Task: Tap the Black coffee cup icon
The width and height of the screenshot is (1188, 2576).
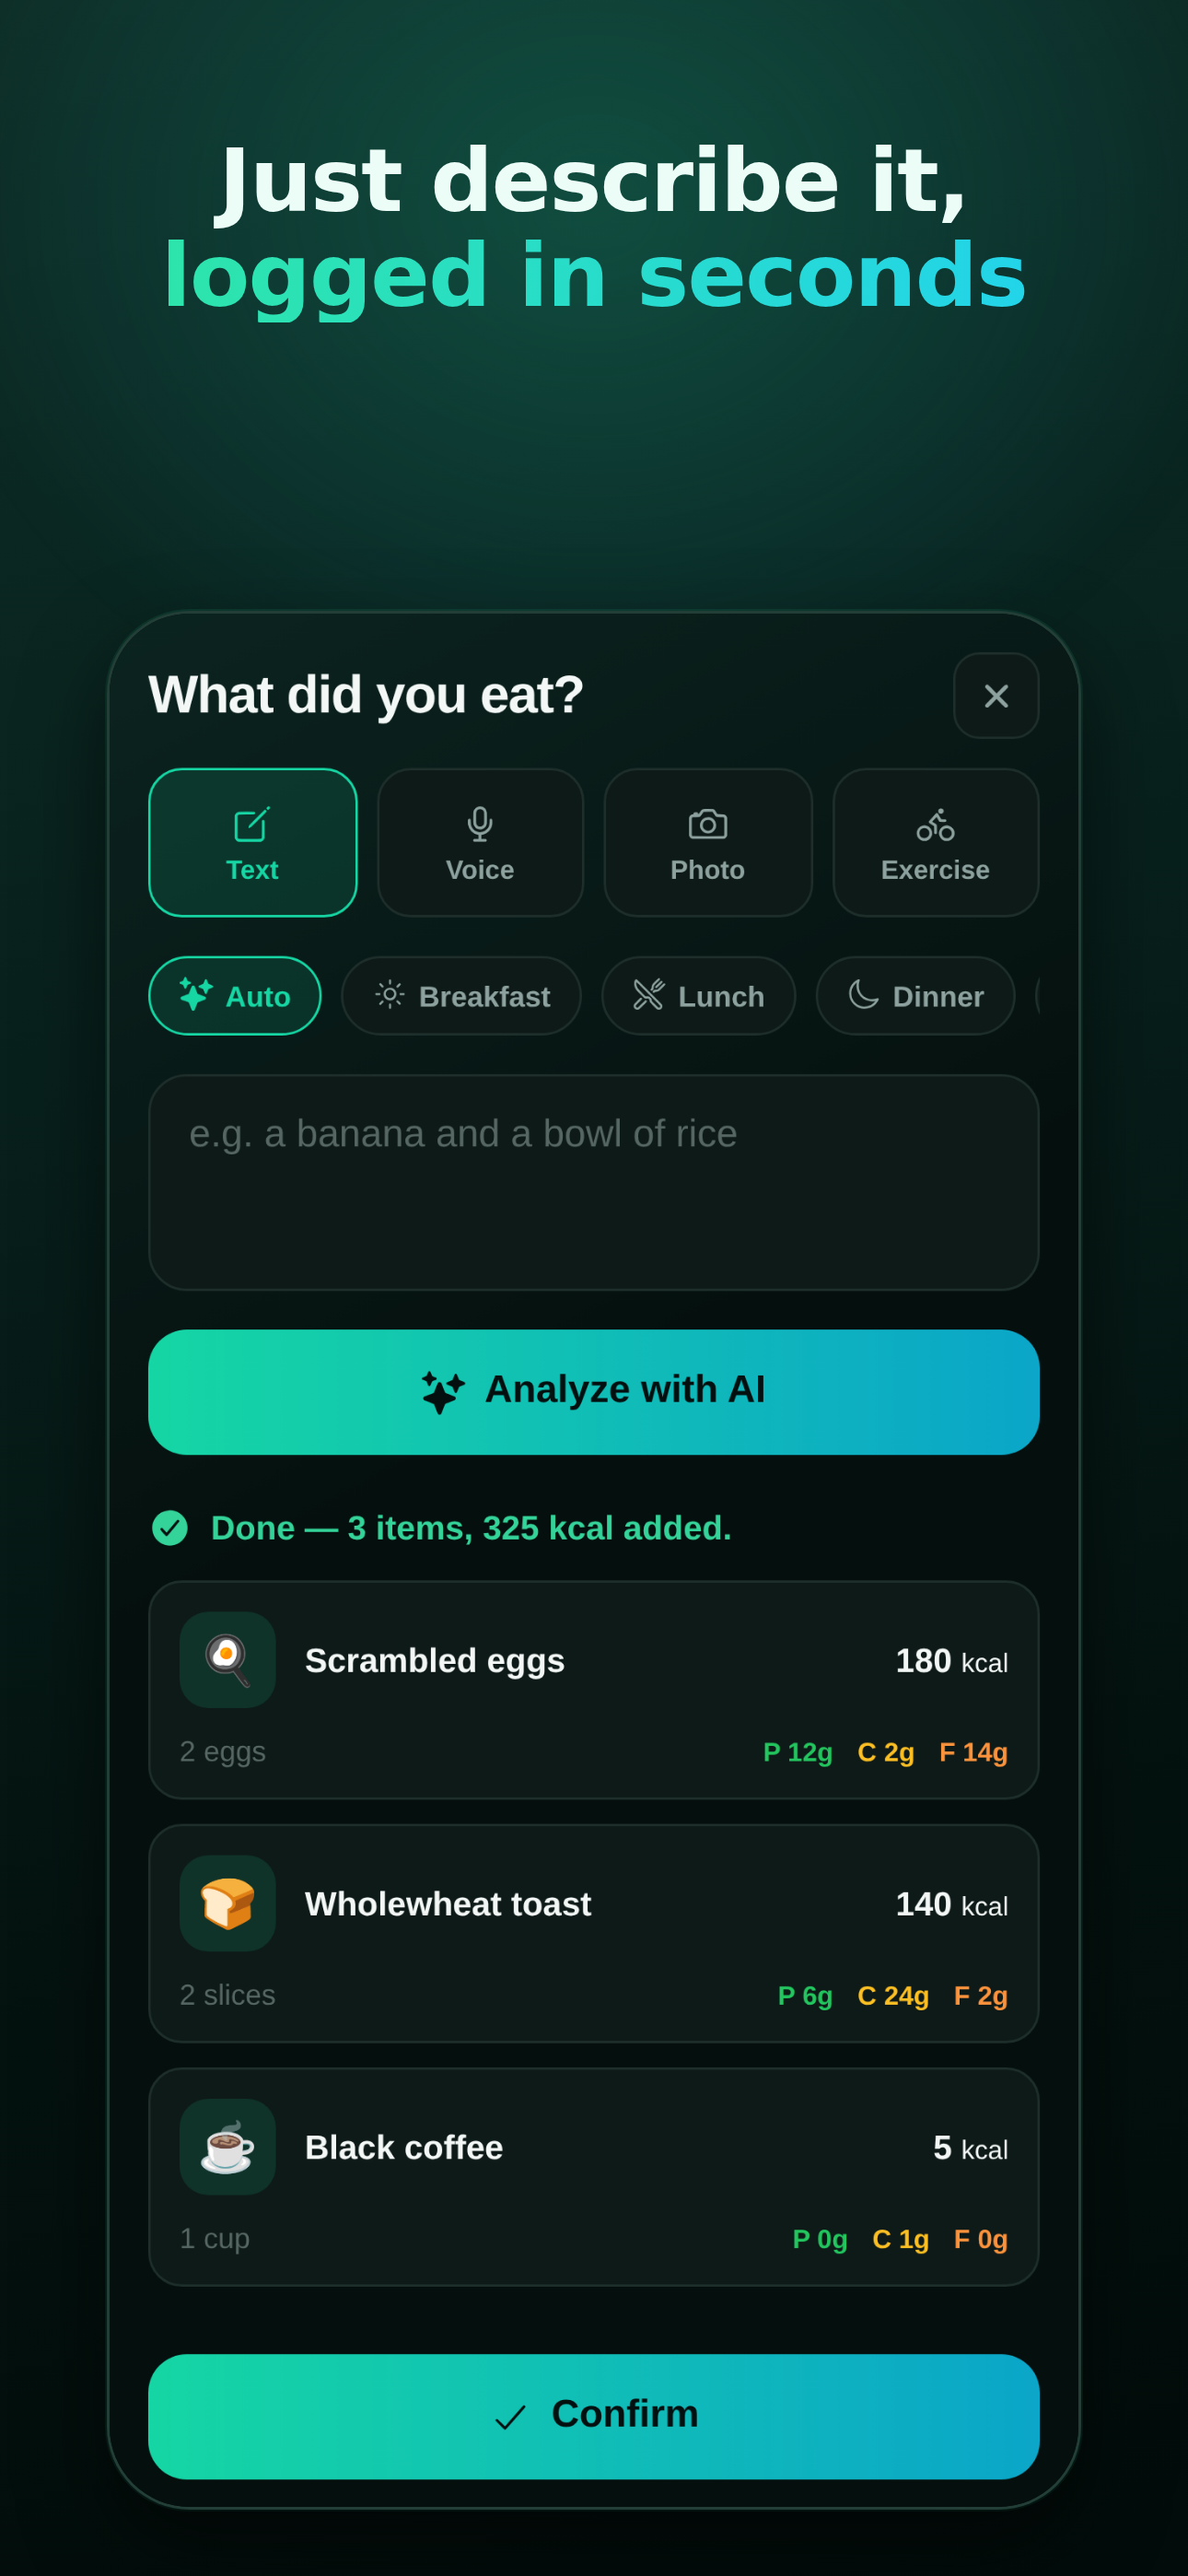Action: (227, 2147)
